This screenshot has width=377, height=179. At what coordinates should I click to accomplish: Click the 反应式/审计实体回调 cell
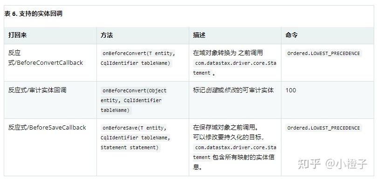[x=37, y=90]
